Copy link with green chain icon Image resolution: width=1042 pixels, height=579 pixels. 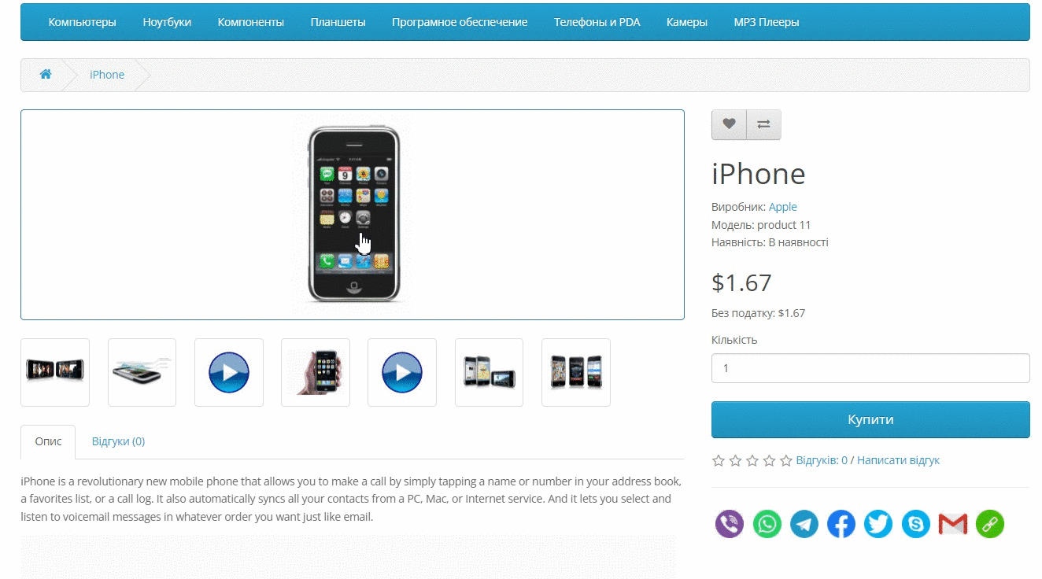coord(990,524)
